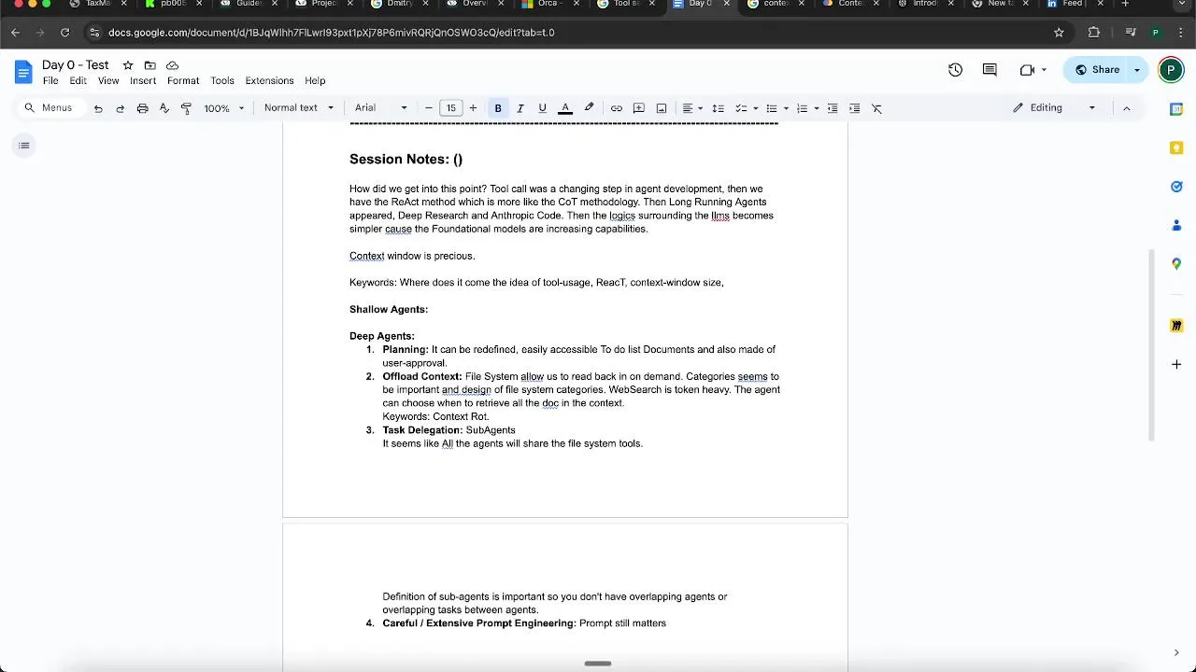Click the Share button
The image size is (1196, 672).
click(1096, 70)
